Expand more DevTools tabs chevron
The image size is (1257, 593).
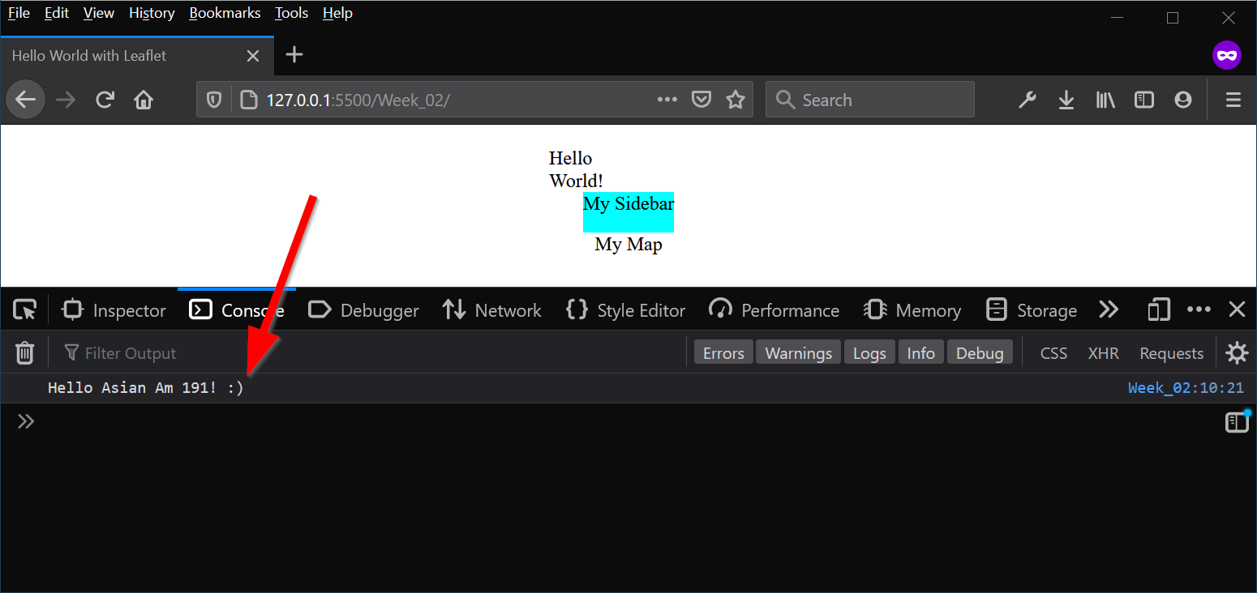(1109, 310)
